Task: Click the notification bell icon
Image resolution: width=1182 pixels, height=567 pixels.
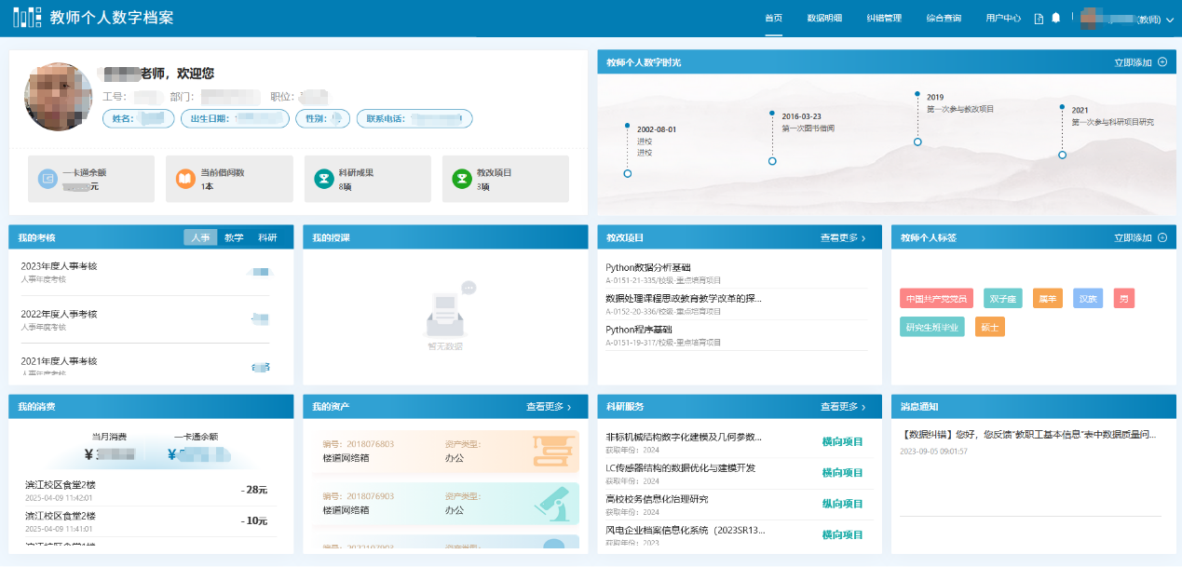Action: (x=1055, y=18)
